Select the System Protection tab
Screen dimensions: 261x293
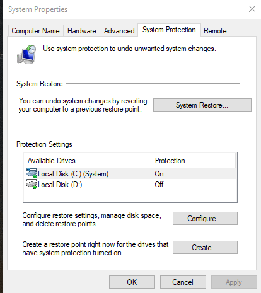pos(169,30)
